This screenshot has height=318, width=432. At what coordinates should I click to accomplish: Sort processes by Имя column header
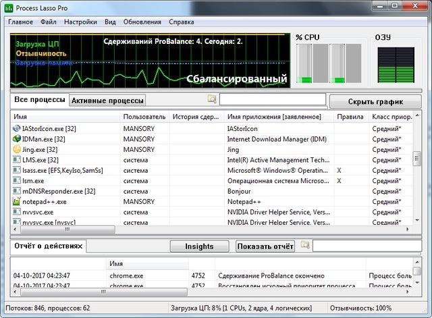[x=65, y=117]
